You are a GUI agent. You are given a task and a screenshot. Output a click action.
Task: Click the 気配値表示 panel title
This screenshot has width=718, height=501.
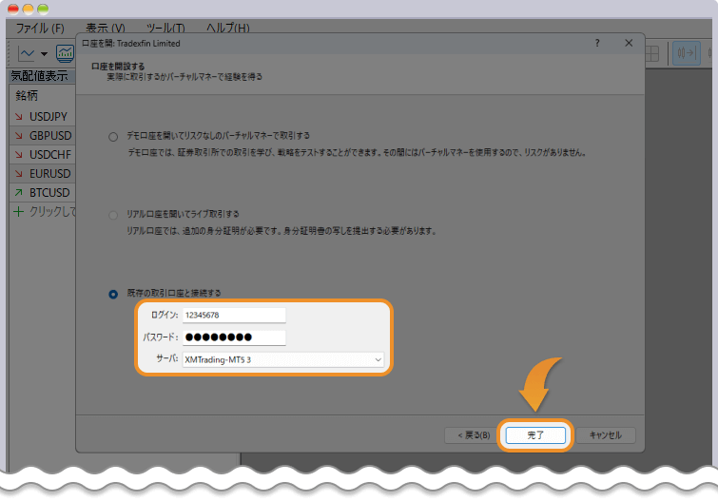pyautogui.click(x=39, y=76)
